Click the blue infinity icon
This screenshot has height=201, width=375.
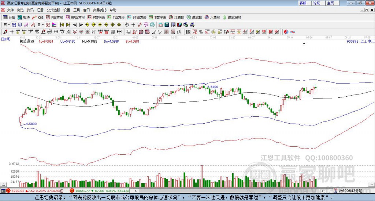293,32
